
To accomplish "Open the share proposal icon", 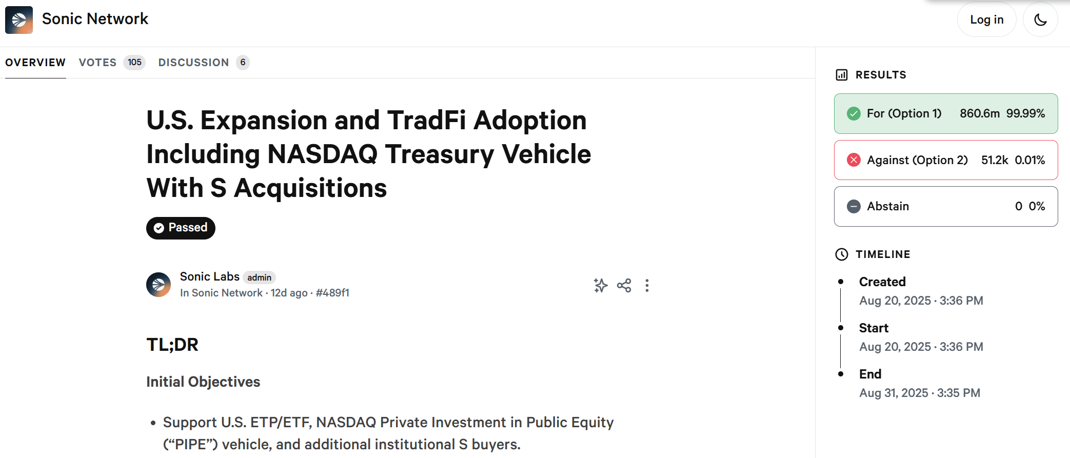I will click(x=624, y=285).
